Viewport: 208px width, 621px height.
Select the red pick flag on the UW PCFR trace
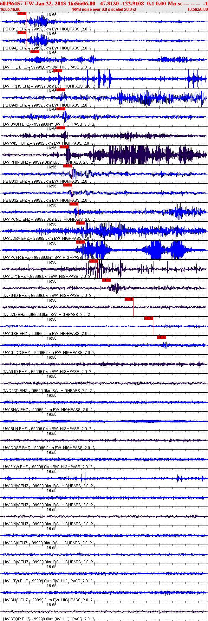[x=80, y=242]
